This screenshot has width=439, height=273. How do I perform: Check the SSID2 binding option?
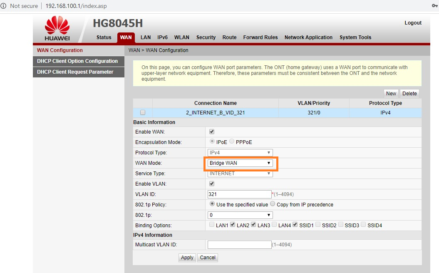(318, 225)
